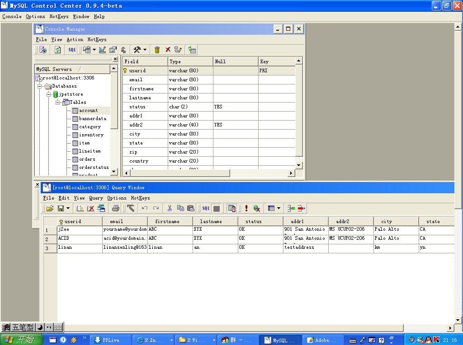Collapse the Databases tree node
Viewport: 463px width, 345px height.
click(40, 86)
